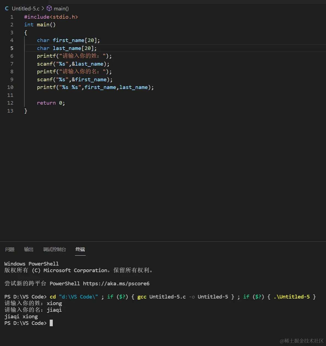Click terminal output jiaqi xiong
Image resolution: width=326 pixels, height=346 pixels.
21,316
